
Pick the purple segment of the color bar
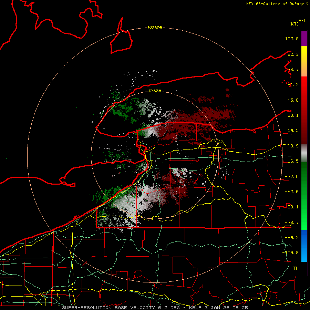(x=304, y=38)
